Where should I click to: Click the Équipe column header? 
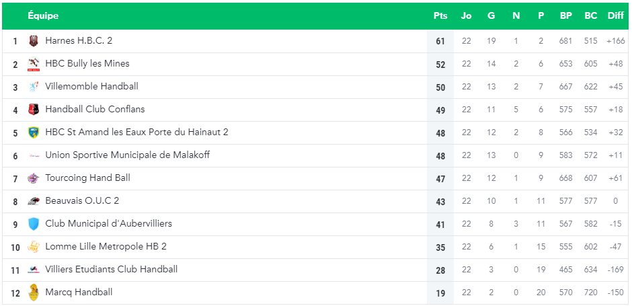point(43,15)
